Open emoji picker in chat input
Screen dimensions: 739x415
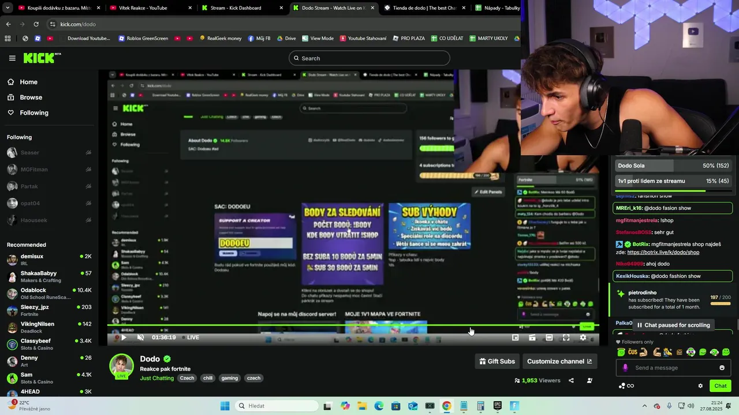click(722, 368)
